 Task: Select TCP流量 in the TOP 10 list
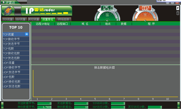pos(16,34)
